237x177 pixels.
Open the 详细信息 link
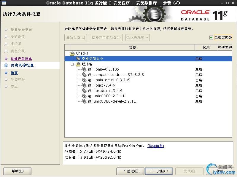point(156,146)
